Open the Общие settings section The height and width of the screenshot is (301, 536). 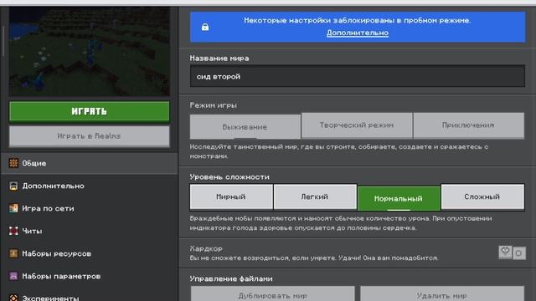point(90,163)
